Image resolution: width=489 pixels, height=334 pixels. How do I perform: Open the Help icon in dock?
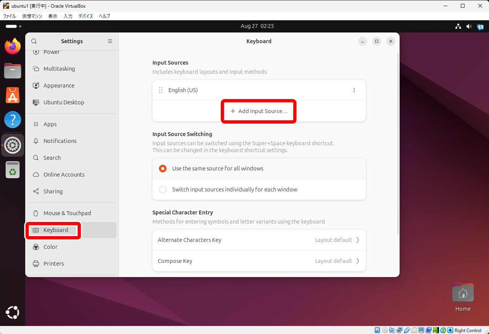pos(13,120)
